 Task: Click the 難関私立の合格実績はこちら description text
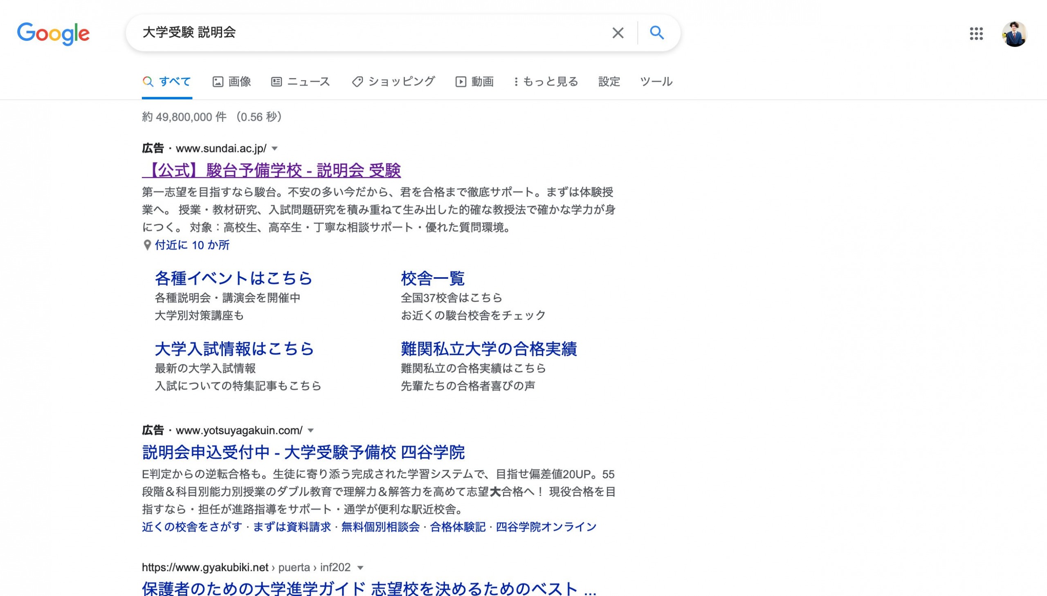coord(473,368)
